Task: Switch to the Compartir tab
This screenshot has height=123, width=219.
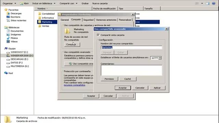Action: [76, 19]
